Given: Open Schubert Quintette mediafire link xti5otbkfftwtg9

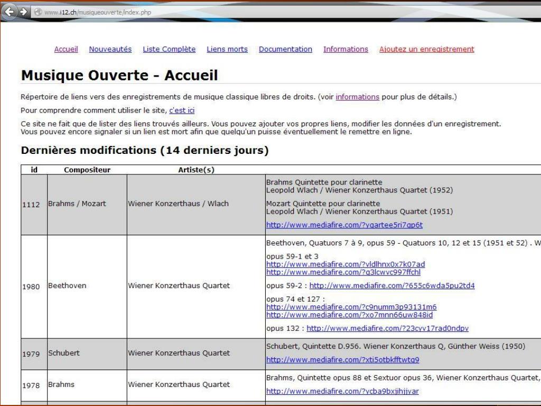Looking at the screenshot, I should tap(342, 359).
